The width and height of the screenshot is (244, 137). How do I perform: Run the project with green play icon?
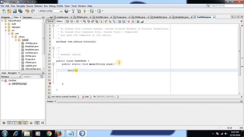click(x=85, y=11)
